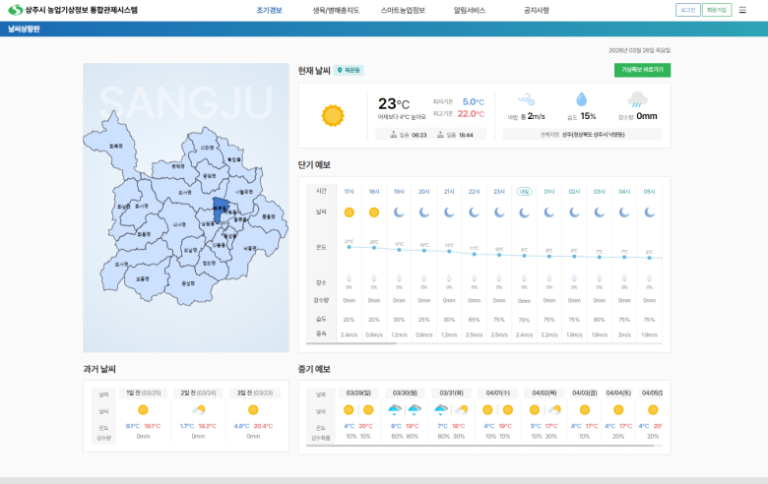Click the humidity water drop icon
The width and height of the screenshot is (768, 484).
click(x=581, y=99)
